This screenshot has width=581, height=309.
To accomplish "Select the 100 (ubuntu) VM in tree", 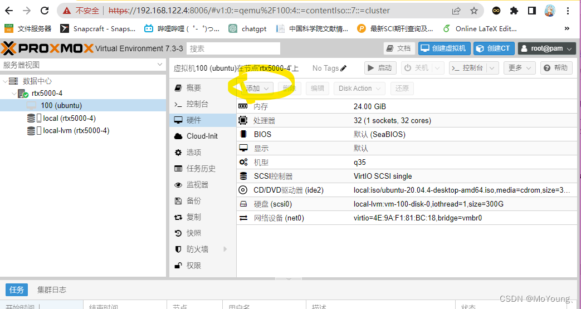I will [83, 105].
